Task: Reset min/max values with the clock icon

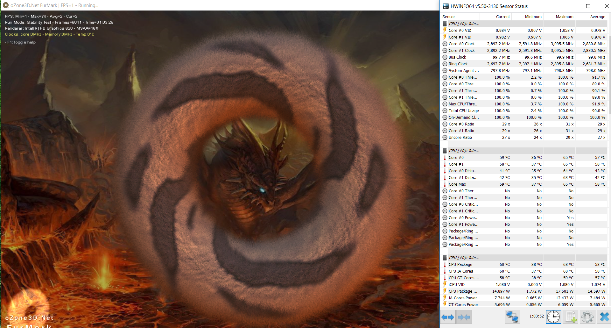Action: point(554,317)
